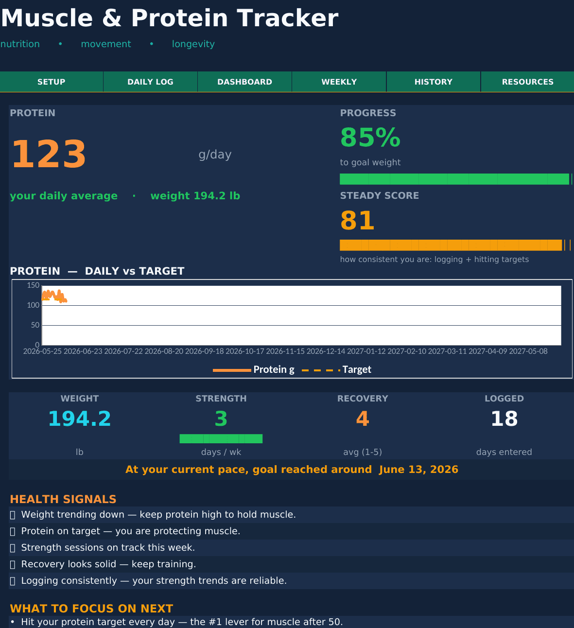This screenshot has height=628, width=574.
Task: Click the 'avg (1-5)' label
Action: [363, 452]
